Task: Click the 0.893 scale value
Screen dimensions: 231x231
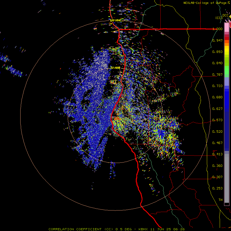Action: [x=217, y=52]
